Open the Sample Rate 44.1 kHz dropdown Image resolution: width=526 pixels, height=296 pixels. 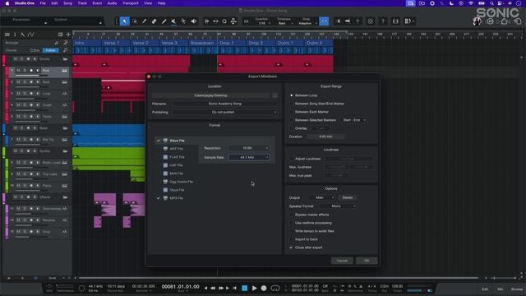tap(248, 157)
